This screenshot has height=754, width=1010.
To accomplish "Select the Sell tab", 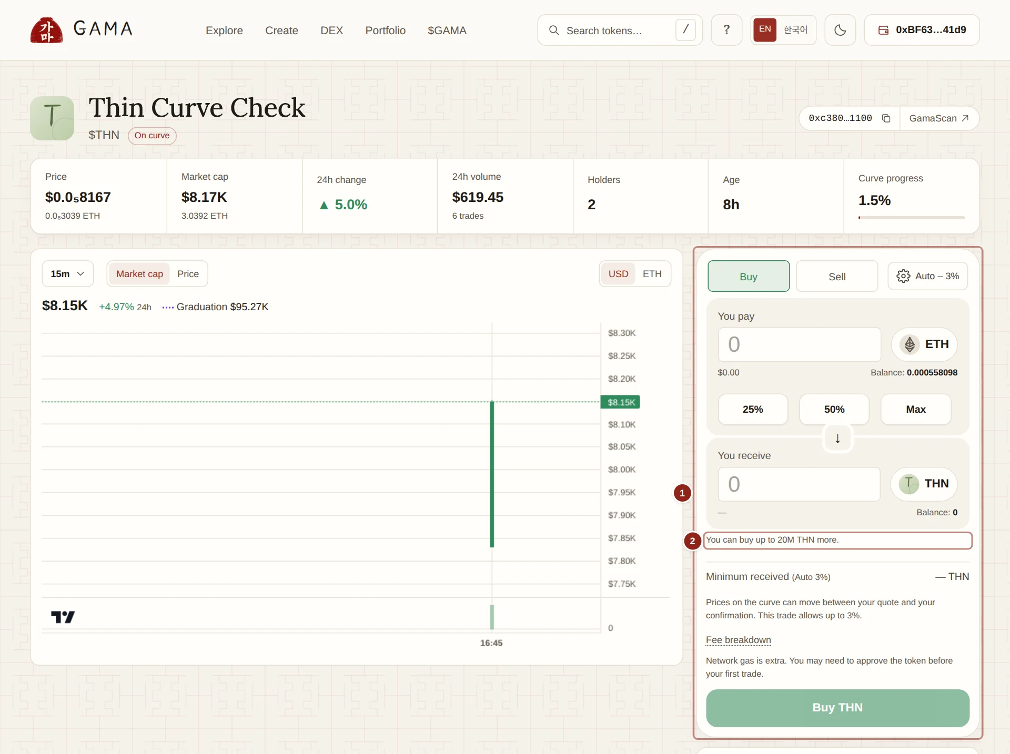I will point(837,276).
